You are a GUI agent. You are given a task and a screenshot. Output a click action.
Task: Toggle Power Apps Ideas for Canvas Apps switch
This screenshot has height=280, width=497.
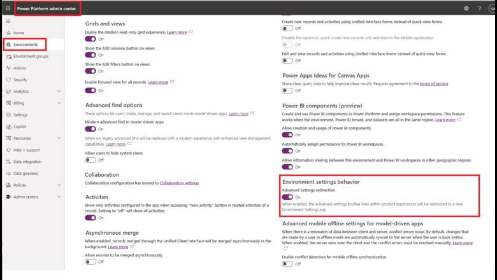[287, 91]
